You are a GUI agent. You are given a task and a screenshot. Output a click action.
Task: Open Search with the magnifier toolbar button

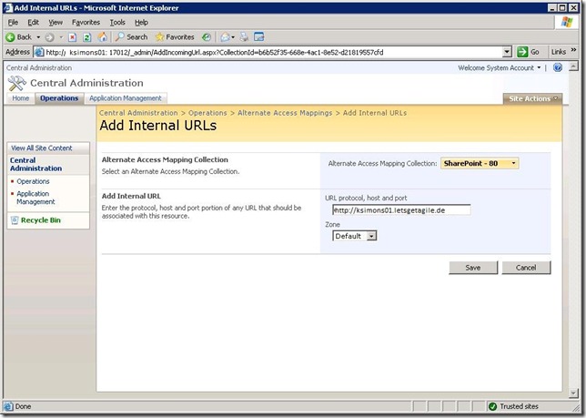(x=132, y=37)
